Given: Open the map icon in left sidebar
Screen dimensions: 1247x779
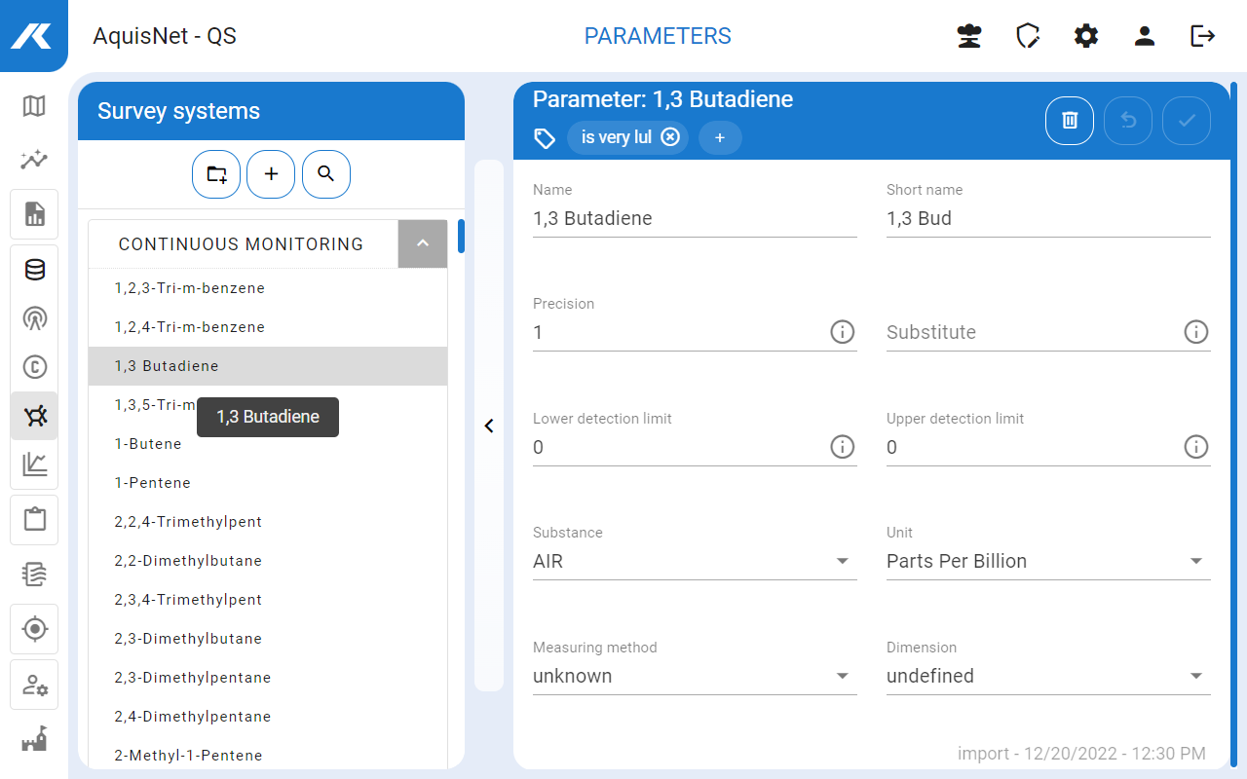Looking at the screenshot, I should [34, 106].
